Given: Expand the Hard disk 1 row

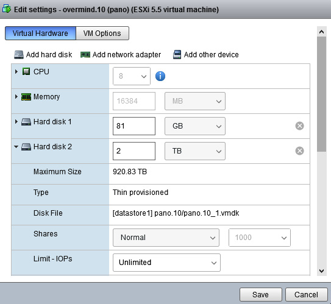Looking at the screenshot, I should [x=16, y=121].
